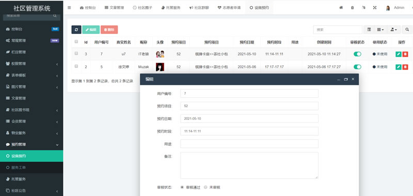Click green edit icon for row Id 2
This screenshot has height=196, width=413.
[x=399, y=67]
